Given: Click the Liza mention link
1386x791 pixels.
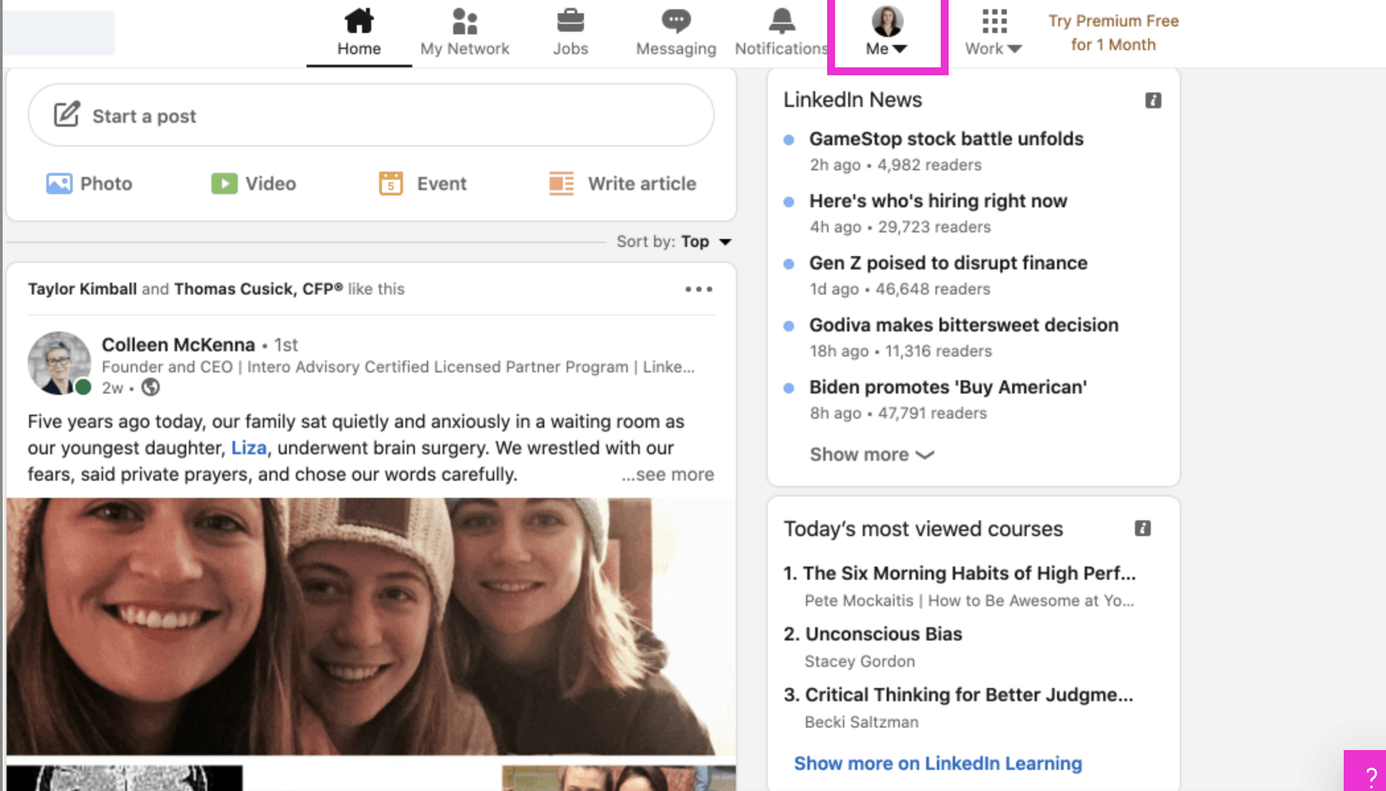Looking at the screenshot, I should coord(248,448).
